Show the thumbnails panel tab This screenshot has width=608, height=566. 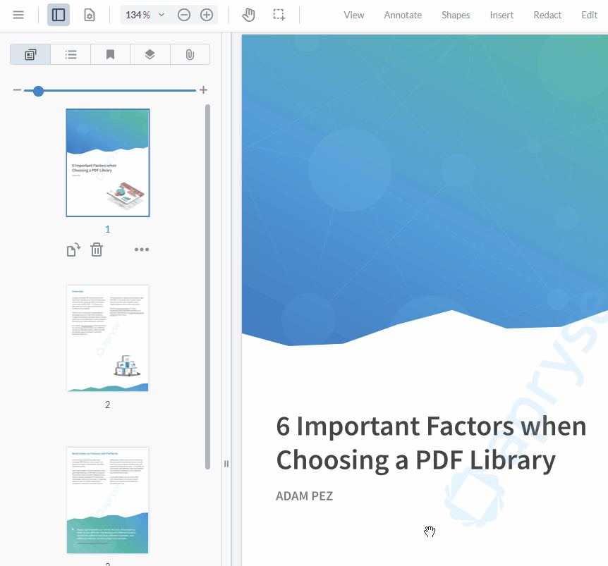tap(30, 54)
